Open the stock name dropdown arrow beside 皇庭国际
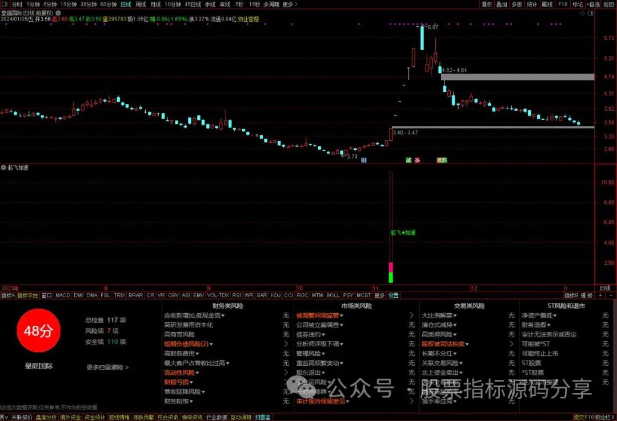 pos(58,13)
